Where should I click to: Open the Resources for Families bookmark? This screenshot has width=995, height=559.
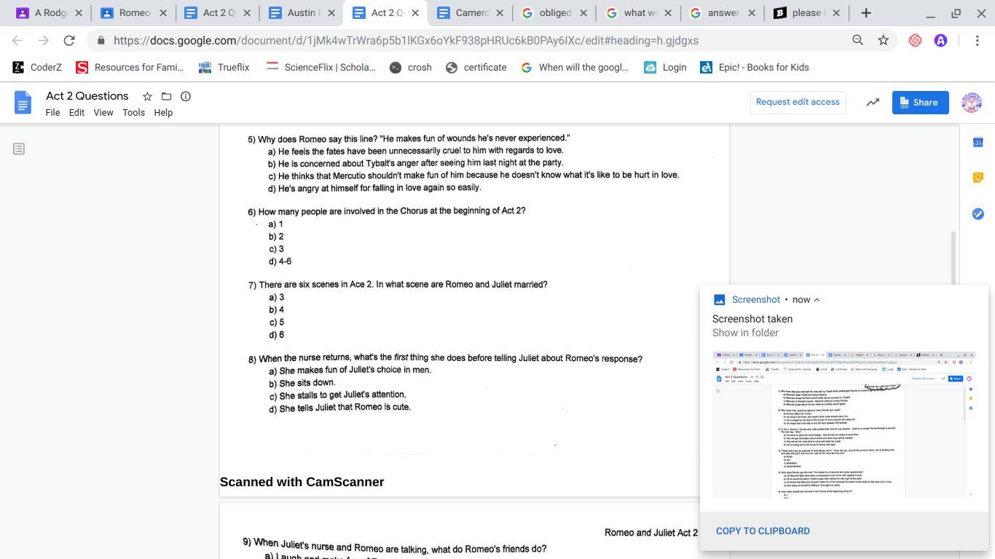click(130, 68)
